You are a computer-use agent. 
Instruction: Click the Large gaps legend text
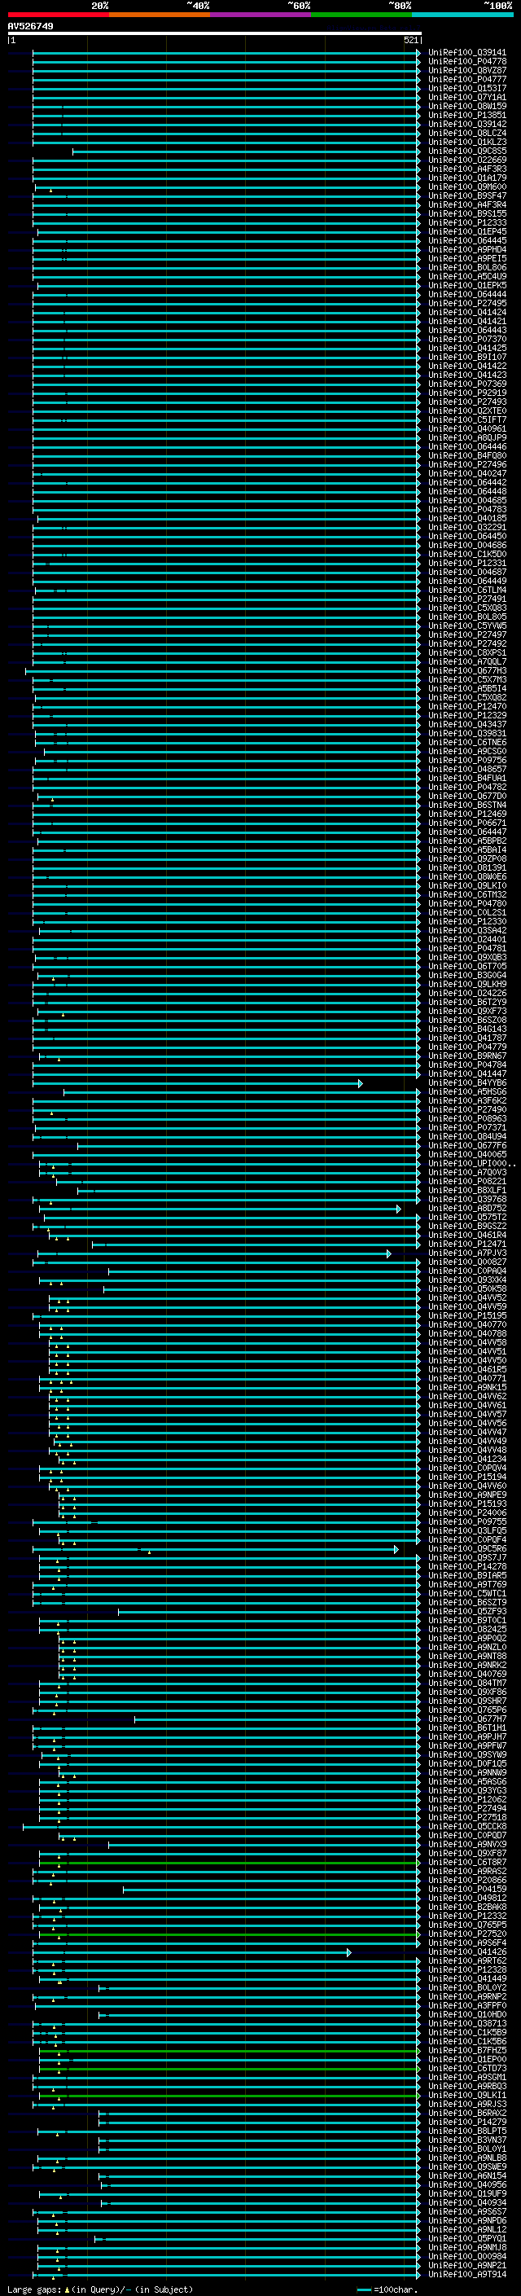tap(34, 2289)
